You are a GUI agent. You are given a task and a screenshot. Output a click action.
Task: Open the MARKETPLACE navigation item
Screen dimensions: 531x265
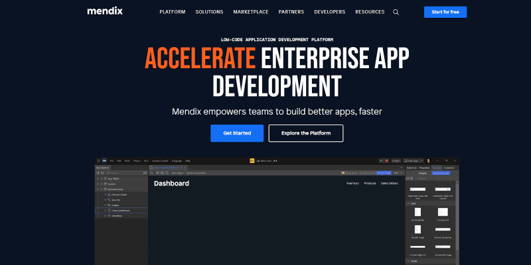pyautogui.click(x=251, y=12)
